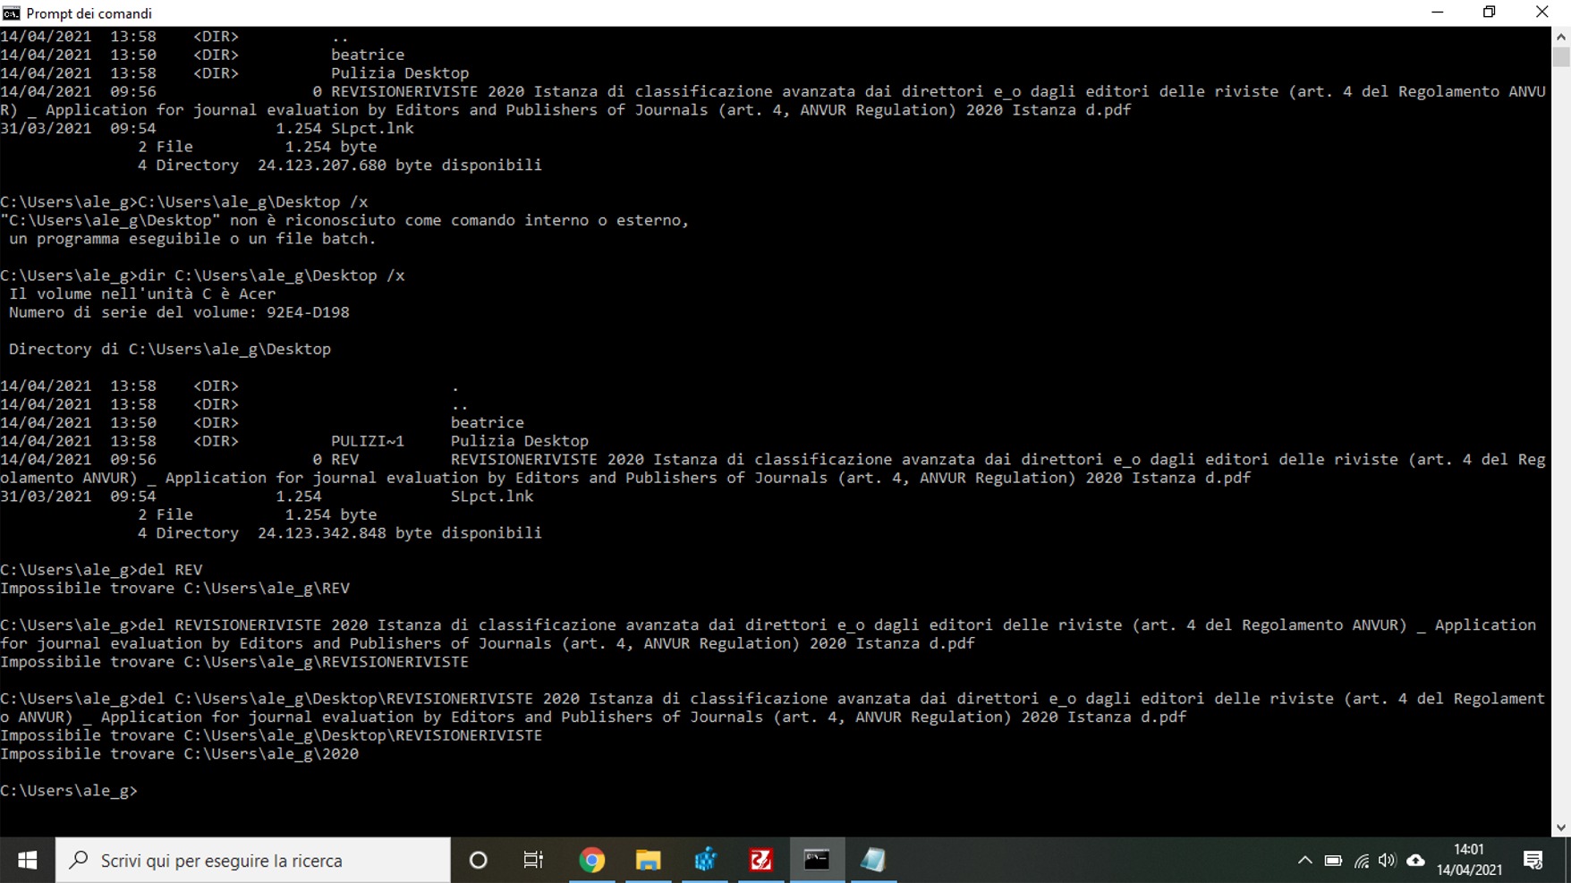Open Task View on the taskbar
This screenshot has width=1571, height=883.
click(x=533, y=860)
